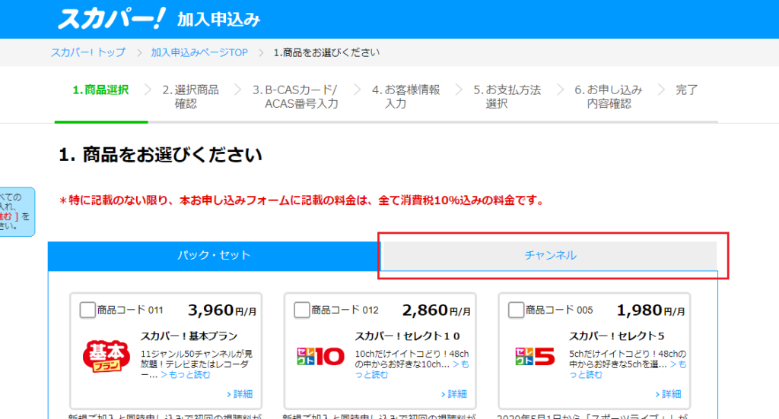Click the スカパー!基本プラン title
This screenshot has height=419, width=779.
(189, 336)
